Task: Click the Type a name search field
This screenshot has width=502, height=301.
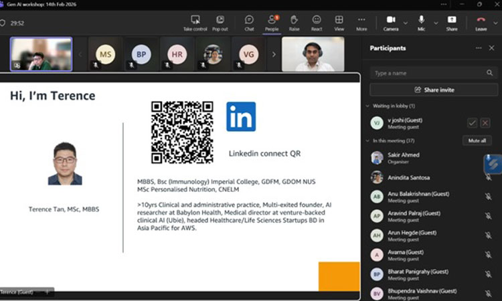Action: [x=428, y=73]
